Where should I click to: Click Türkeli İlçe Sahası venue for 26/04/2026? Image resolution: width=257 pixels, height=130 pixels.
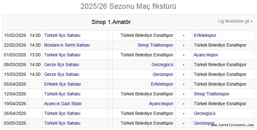click(x=62, y=114)
